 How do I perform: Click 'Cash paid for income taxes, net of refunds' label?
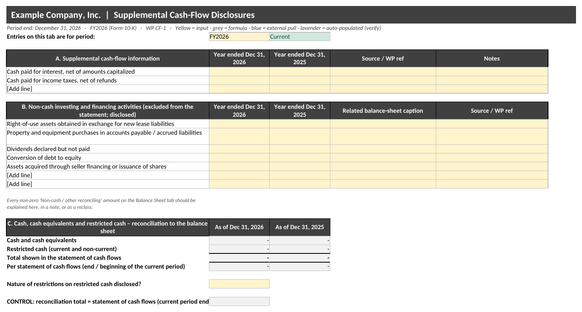(62, 80)
